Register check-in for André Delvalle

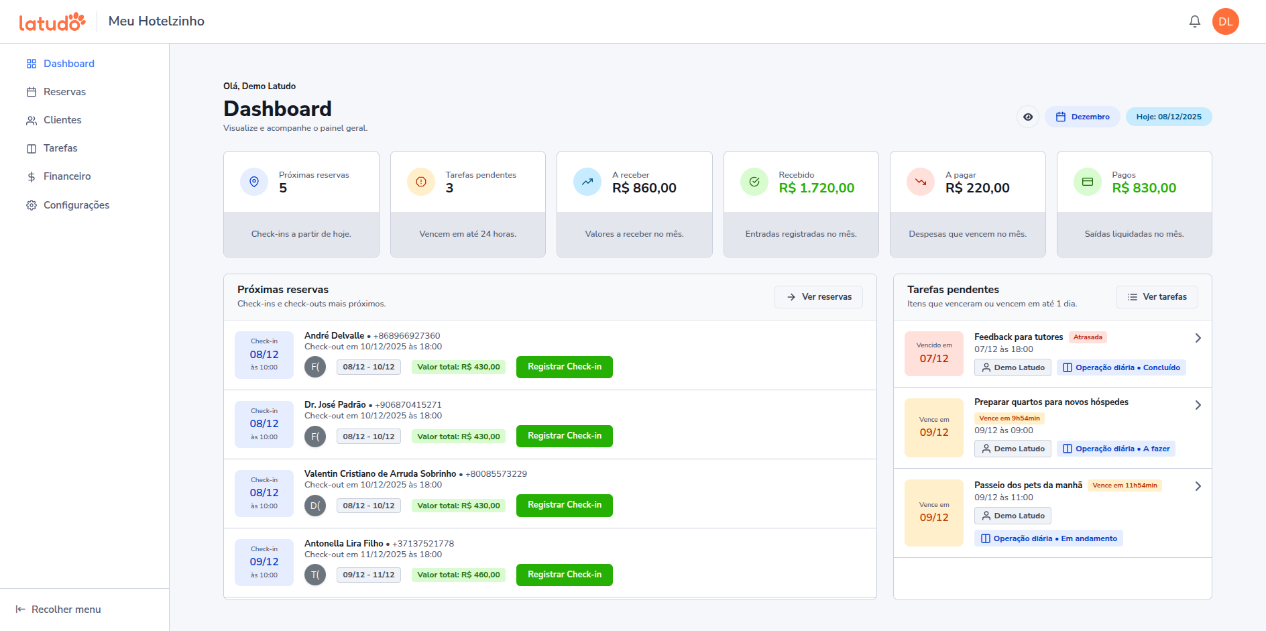(564, 367)
